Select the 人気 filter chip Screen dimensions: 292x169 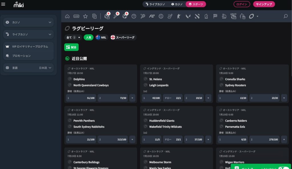point(88,37)
